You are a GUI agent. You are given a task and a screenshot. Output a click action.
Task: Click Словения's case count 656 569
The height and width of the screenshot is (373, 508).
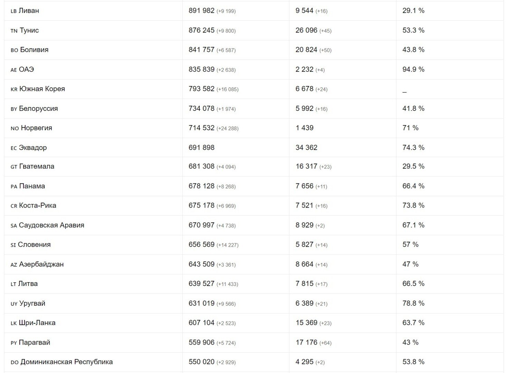pos(201,245)
